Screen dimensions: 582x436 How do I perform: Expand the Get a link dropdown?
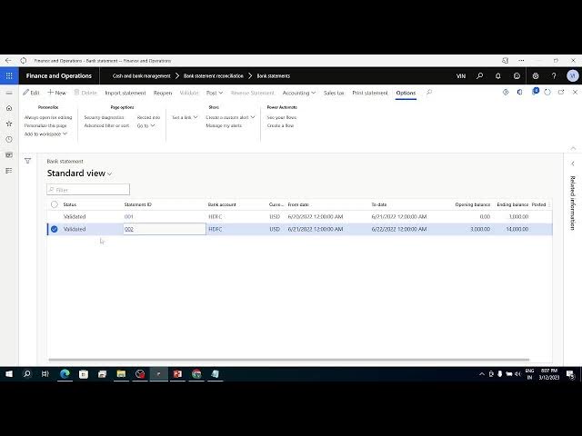click(x=185, y=117)
